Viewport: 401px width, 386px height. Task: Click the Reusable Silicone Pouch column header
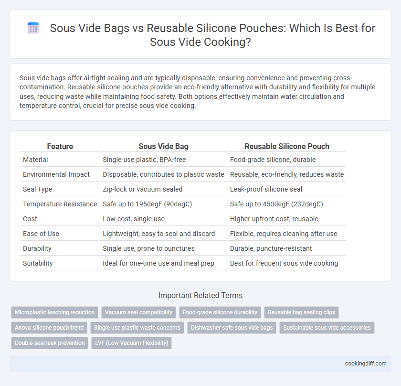287,146
